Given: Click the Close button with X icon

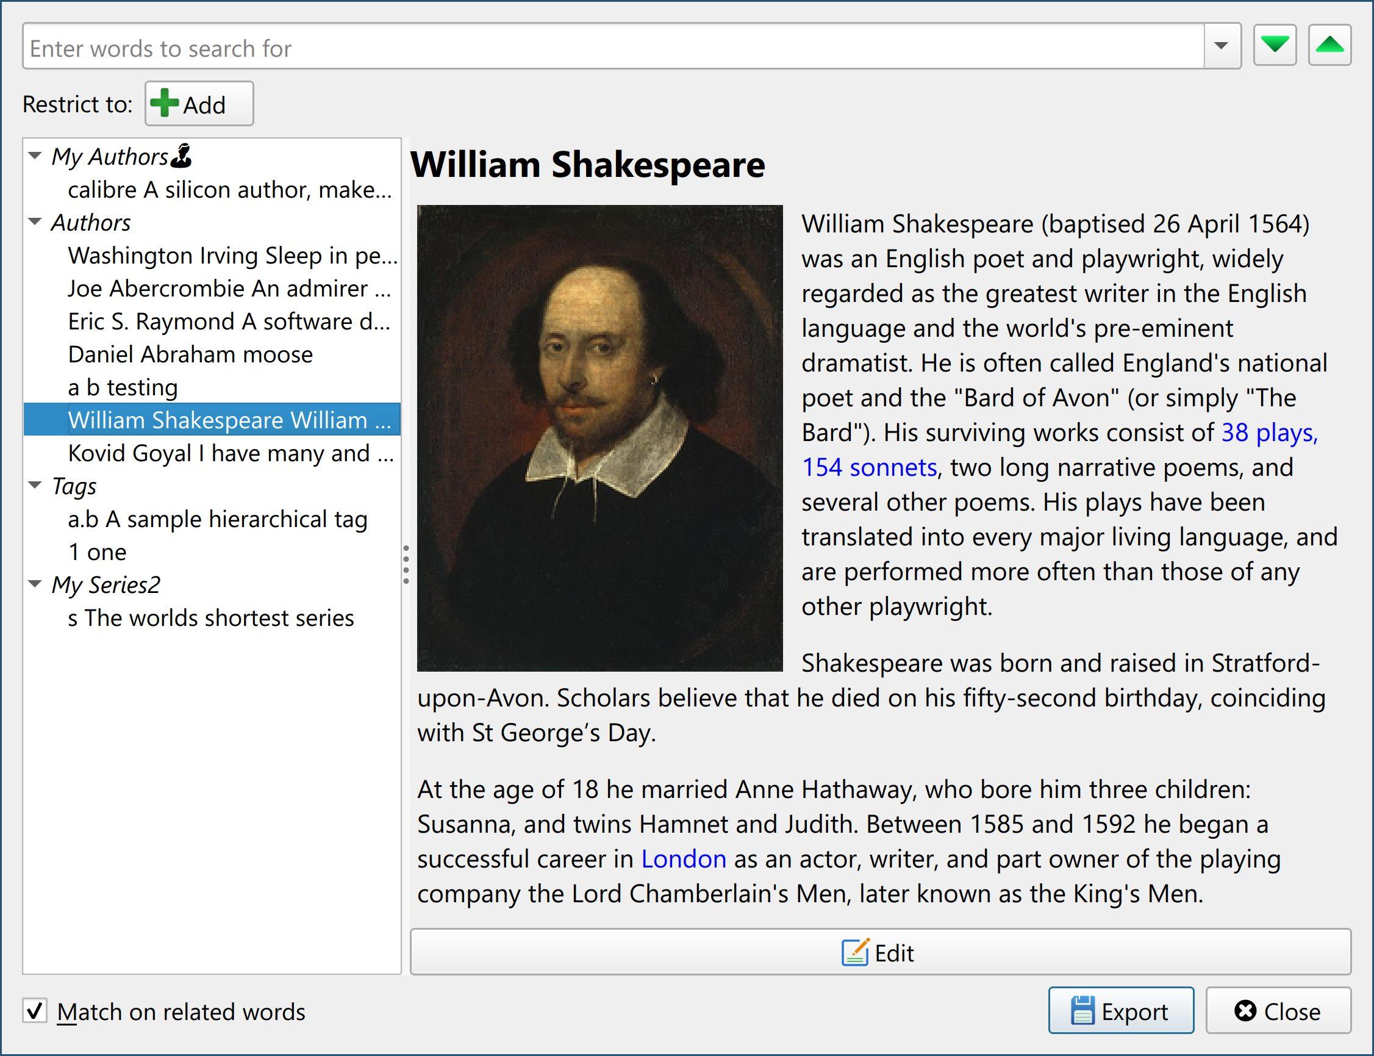Looking at the screenshot, I should tap(1278, 1011).
